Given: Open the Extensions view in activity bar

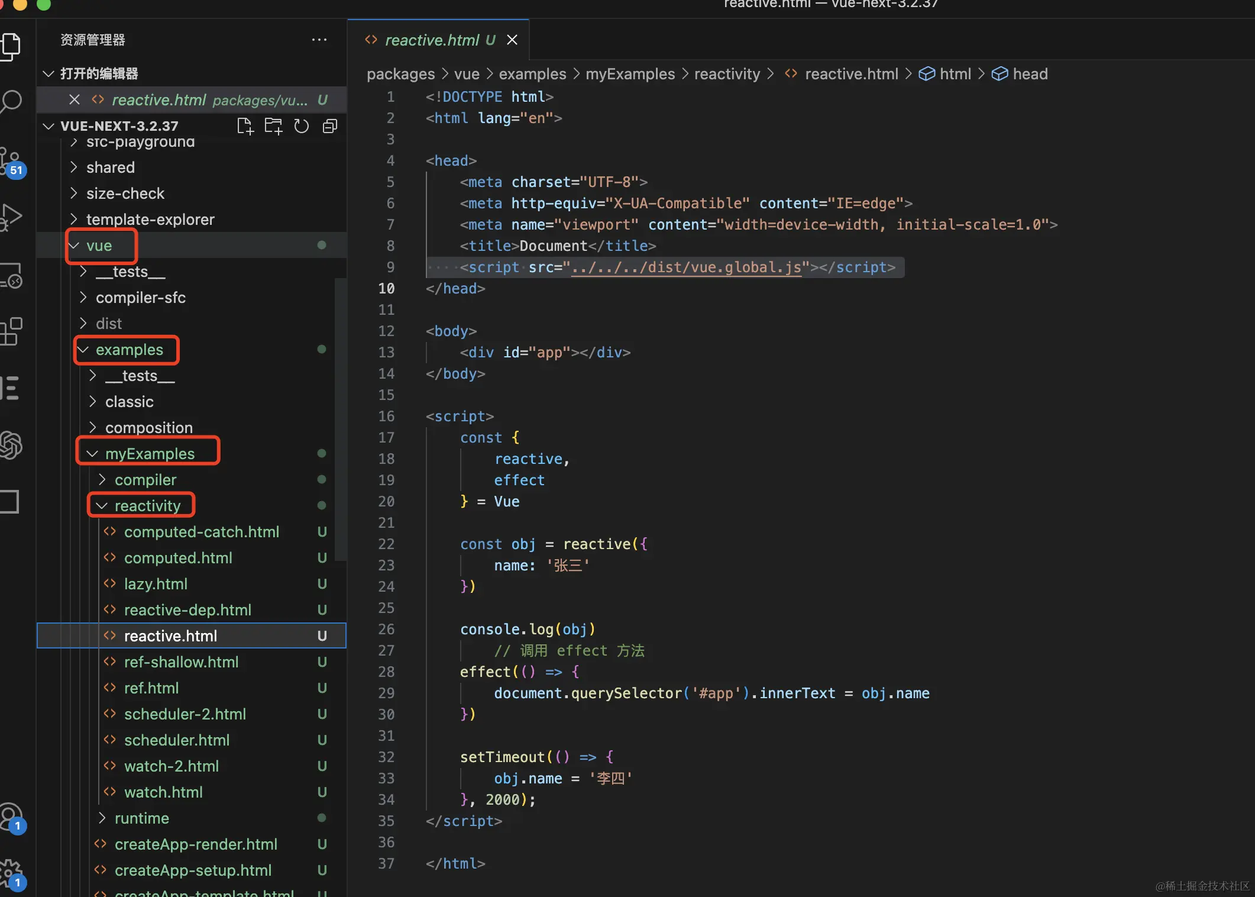Looking at the screenshot, I should tap(11, 331).
